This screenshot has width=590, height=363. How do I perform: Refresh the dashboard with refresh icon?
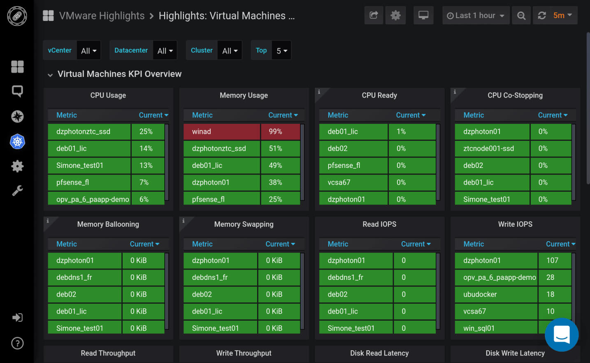(x=542, y=15)
